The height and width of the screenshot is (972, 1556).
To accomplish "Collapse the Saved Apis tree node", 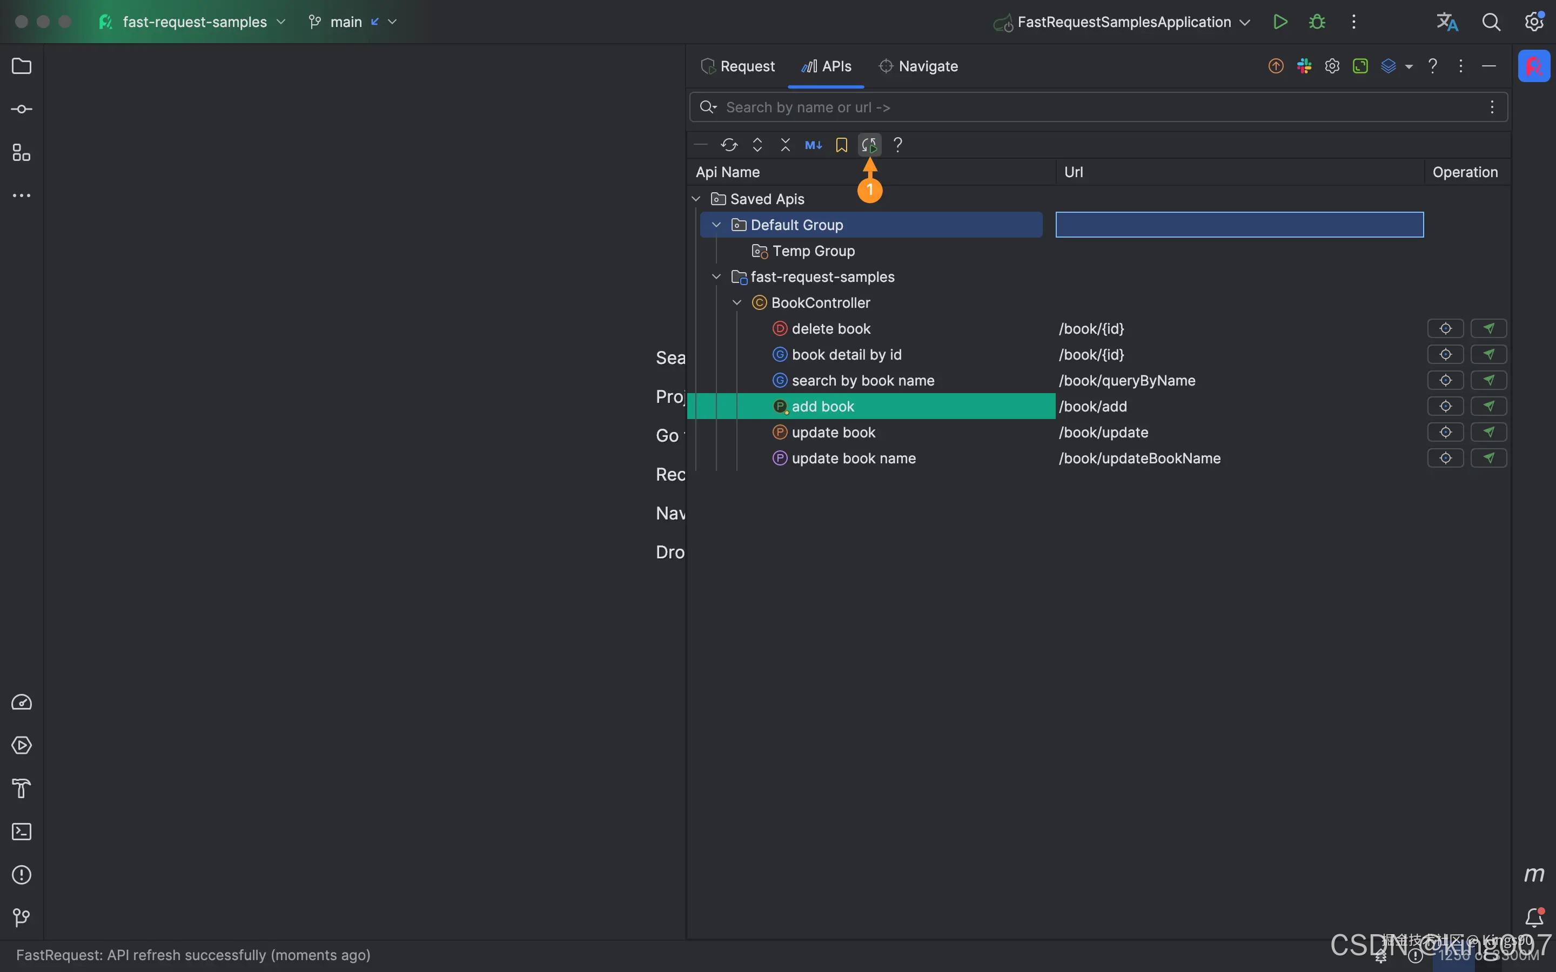I will (696, 199).
